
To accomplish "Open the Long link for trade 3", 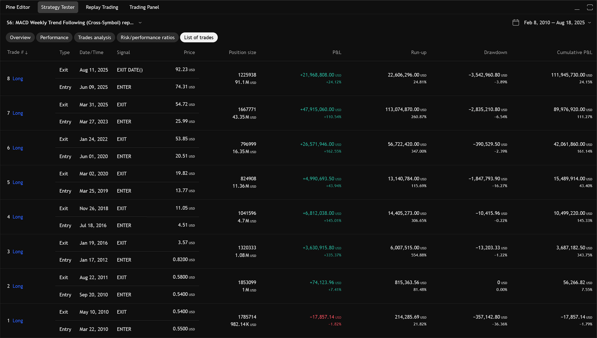I will point(18,251).
